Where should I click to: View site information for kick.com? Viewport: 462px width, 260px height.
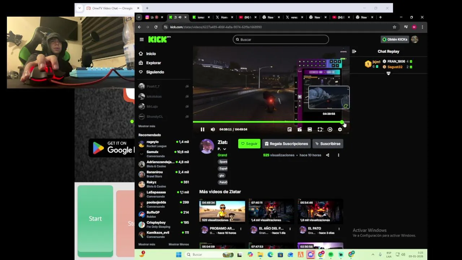tap(166, 27)
